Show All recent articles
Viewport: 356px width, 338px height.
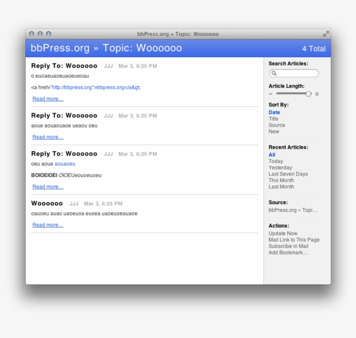coord(272,155)
